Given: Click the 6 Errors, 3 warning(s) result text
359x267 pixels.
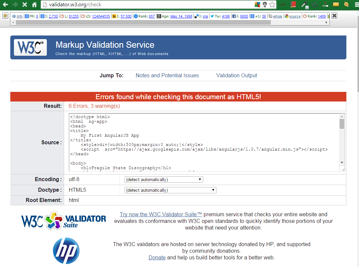Looking at the screenshot, I should click(94, 106).
